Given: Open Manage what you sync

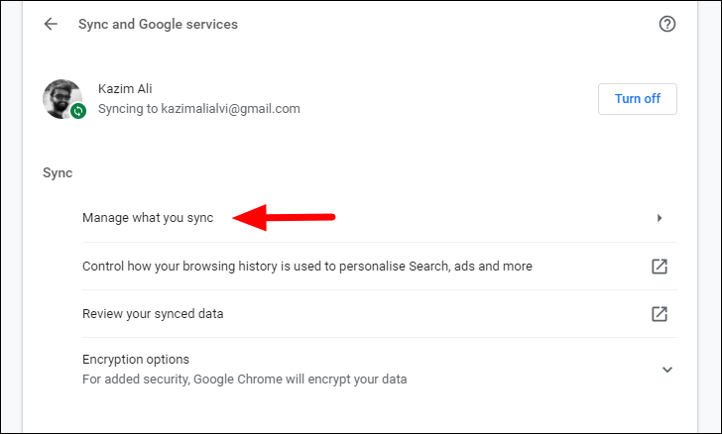Looking at the screenshot, I should point(380,218).
